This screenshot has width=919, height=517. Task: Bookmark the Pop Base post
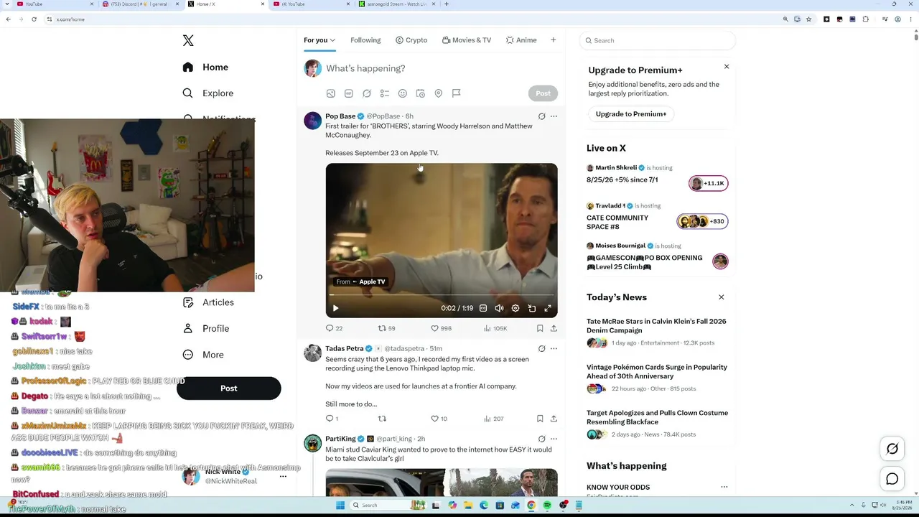tap(540, 328)
